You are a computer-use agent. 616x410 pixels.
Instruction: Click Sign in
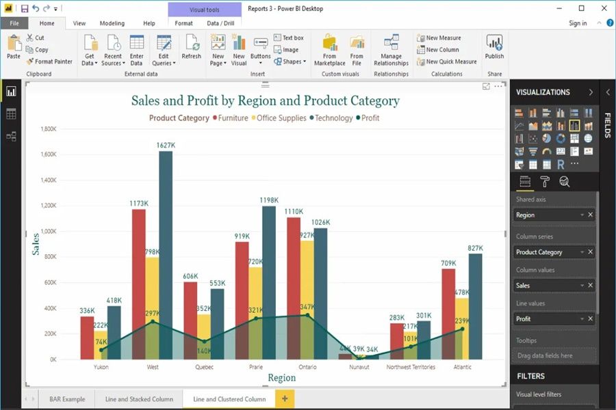click(x=578, y=23)
